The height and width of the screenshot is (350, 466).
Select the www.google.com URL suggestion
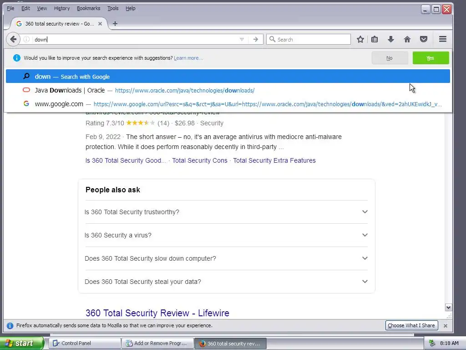pyautogui.click(x=228, y=104)
